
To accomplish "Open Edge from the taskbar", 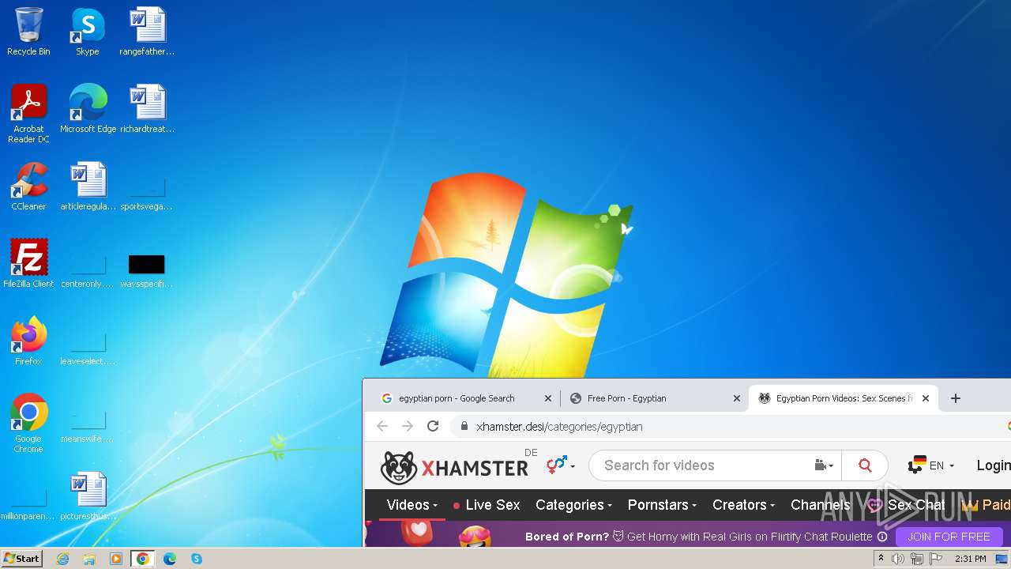I will click(x=170, y=559).
